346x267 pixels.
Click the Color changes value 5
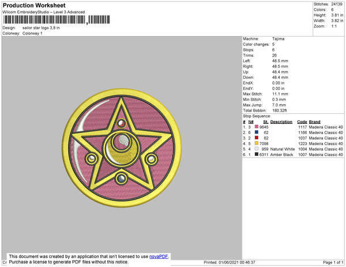point(273,44)
